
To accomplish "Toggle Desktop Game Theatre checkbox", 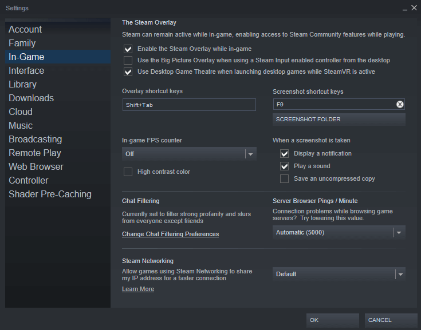I will point(128,72).
